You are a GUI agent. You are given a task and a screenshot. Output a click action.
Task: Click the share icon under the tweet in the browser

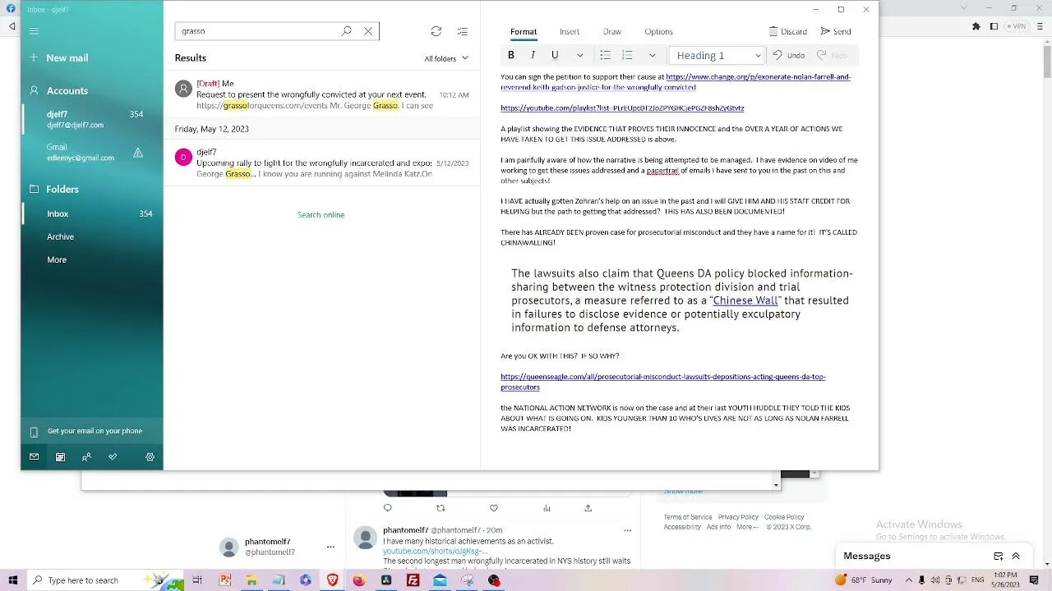coord(588,508)
